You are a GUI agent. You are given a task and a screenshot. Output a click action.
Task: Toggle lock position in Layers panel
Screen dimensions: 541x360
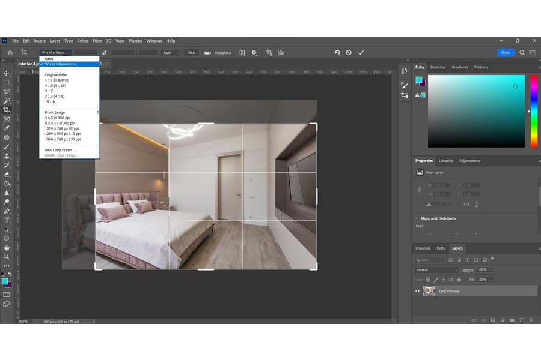(x=444, y=280)
